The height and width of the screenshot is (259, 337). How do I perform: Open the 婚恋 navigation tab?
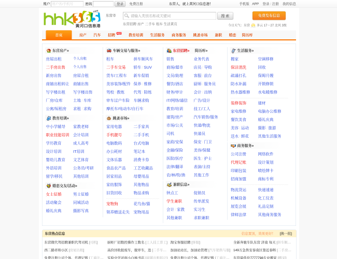tap(233, 35)
